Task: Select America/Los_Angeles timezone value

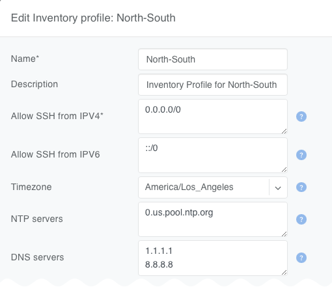Action: point(189,187)
